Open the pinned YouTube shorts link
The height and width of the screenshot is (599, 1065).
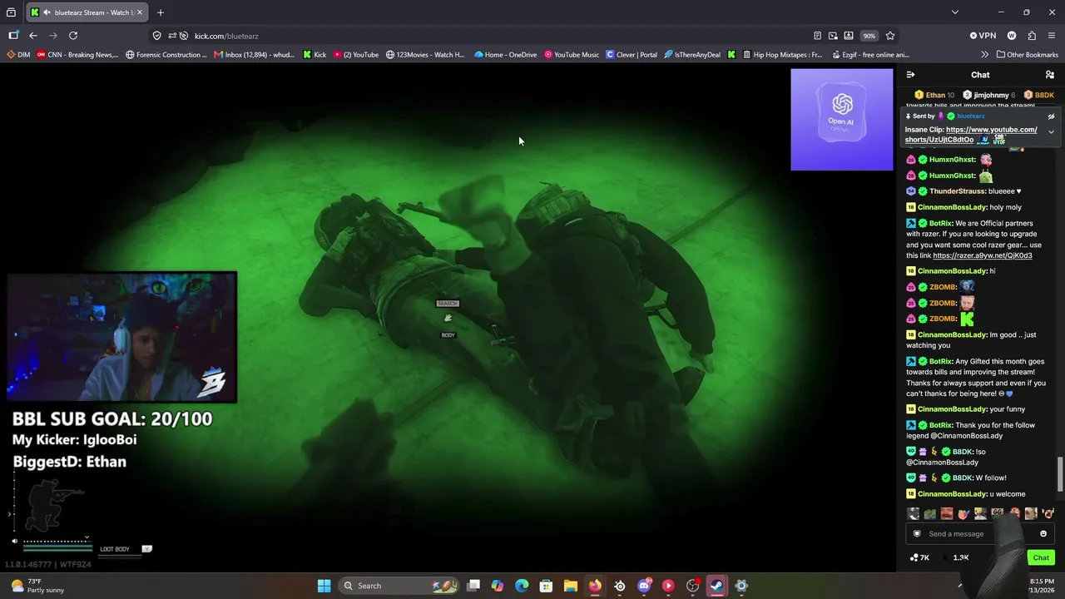click(x=971, y=135)
